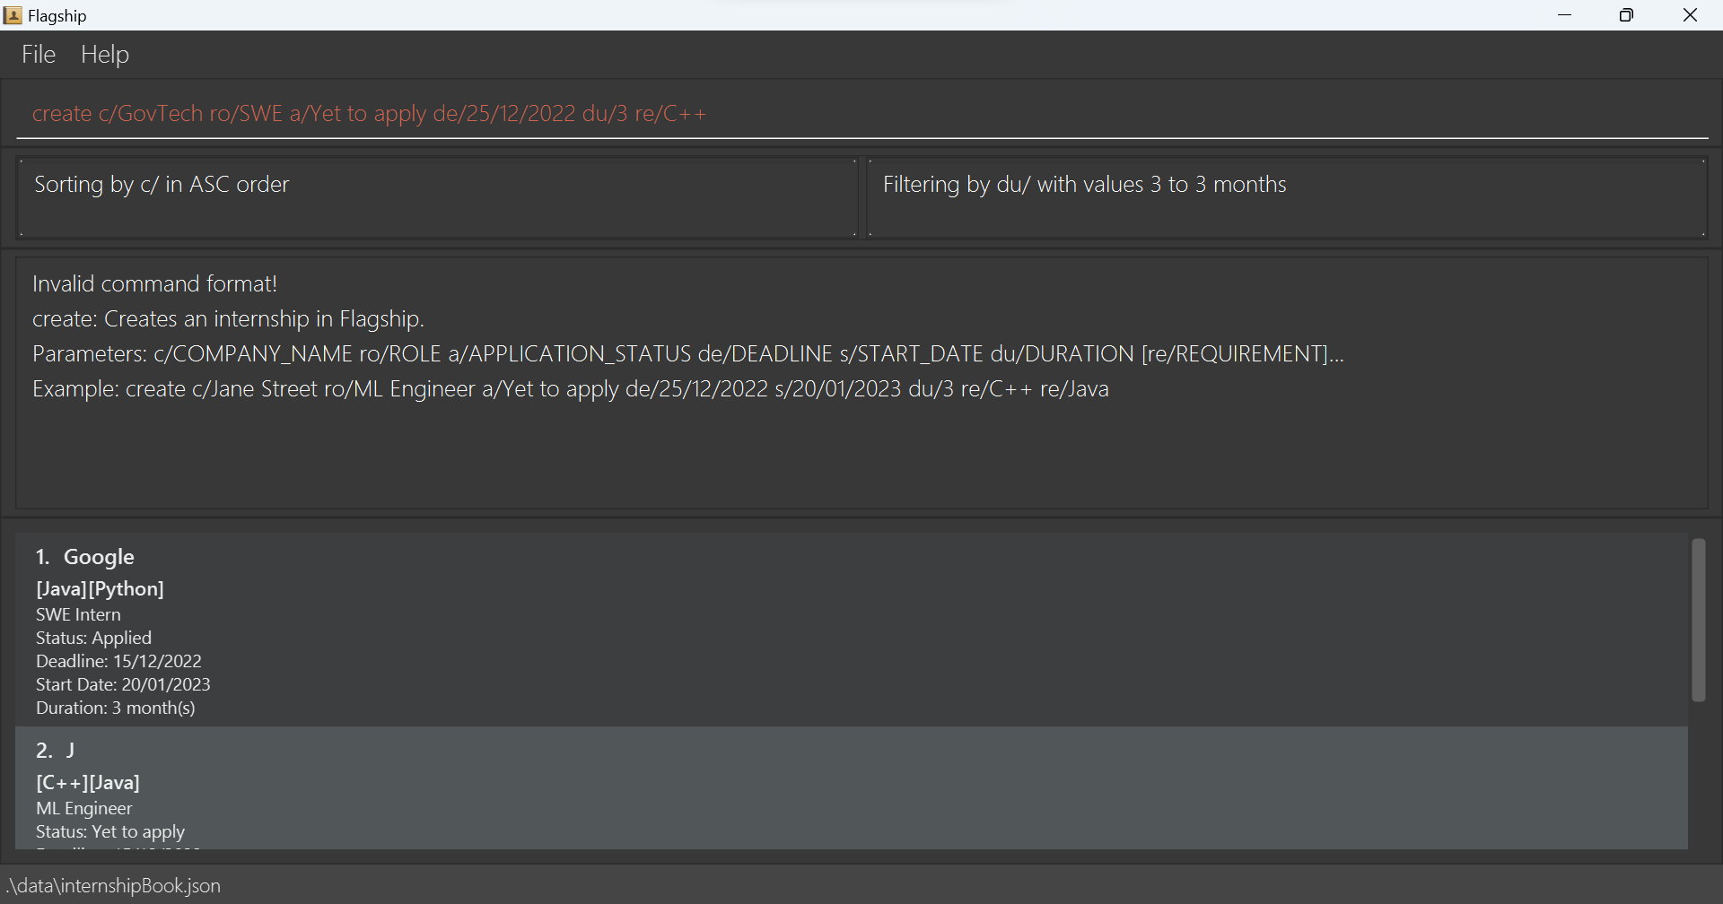Screen dimensions: 1723x904
Task: Click 'Duration: 3 month(s)' text
Action: pos(115,708)
